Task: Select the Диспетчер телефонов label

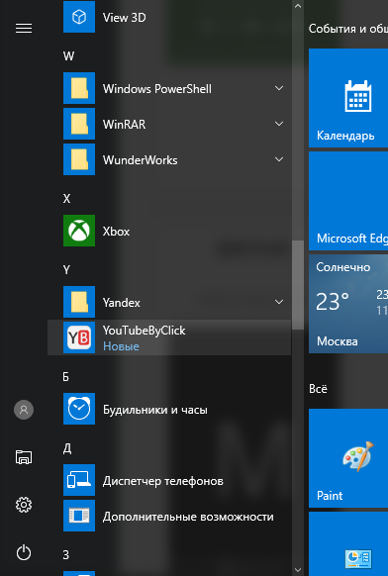Action: pos(162,481)
